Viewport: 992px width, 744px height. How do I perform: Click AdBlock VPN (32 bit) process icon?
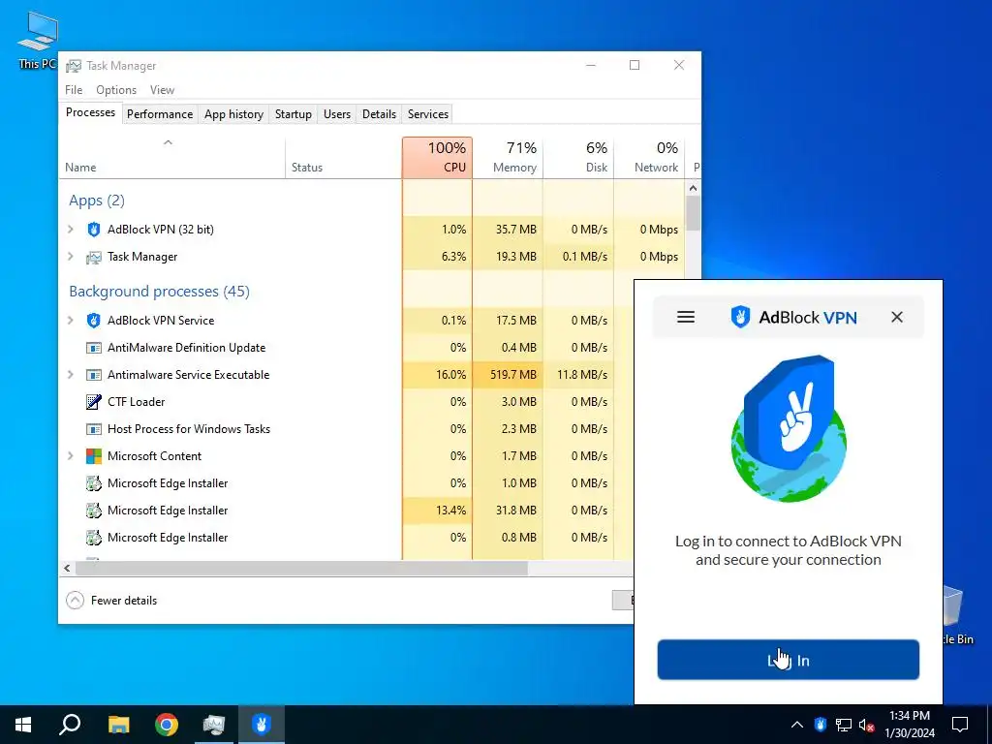click(x=94, y=229)
